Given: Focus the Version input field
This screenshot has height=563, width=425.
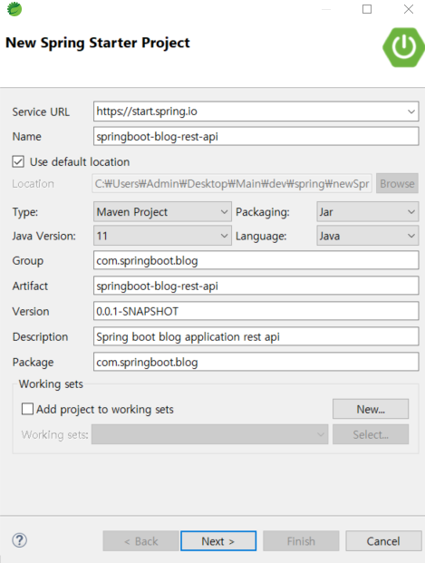Looking at the screenshot, I should point(256,311).
